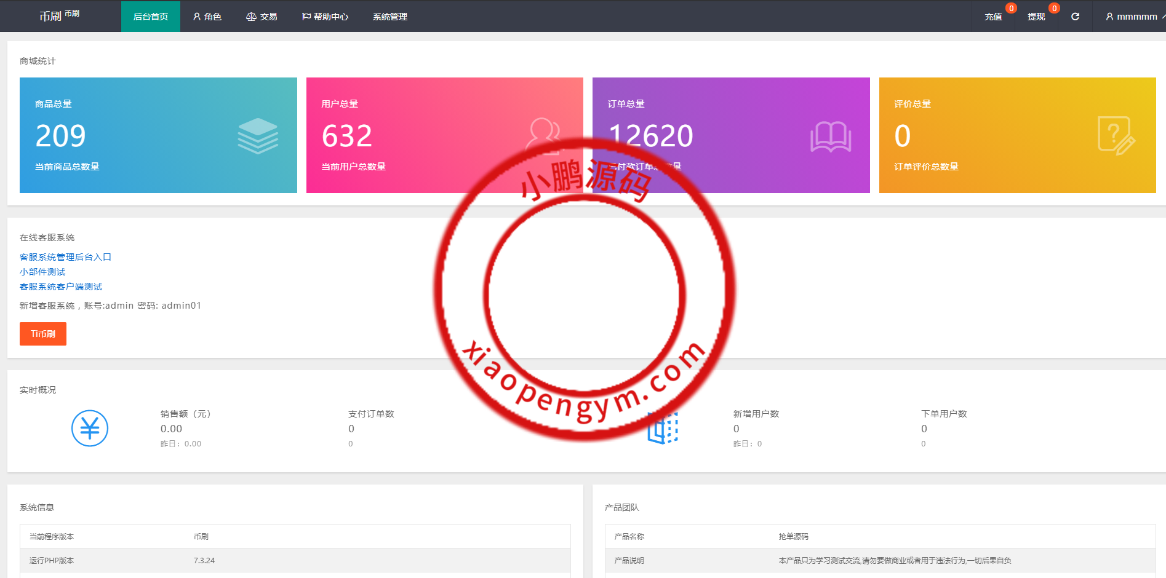The image size is (1166, 578).
Task: Open the 帮助中心 menu
Action: [325, 17]
